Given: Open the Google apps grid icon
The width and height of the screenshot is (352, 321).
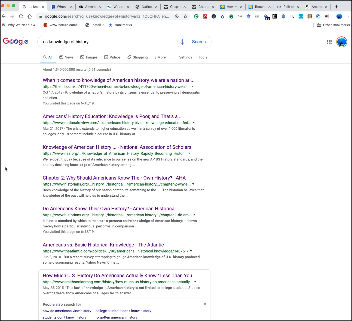Looking at the screenshot, I should click(329, 42).
